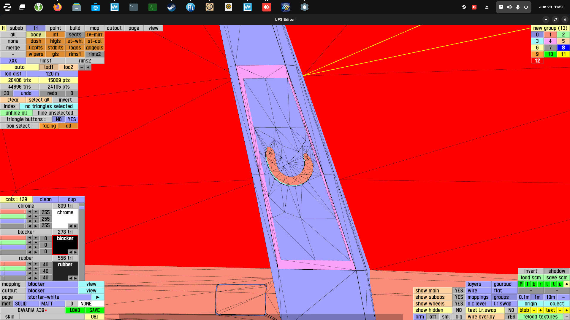The width and height of the screenshot is (570, 320).
Task: Click the volume icon in system tray
Action: (x=509, y=7)
